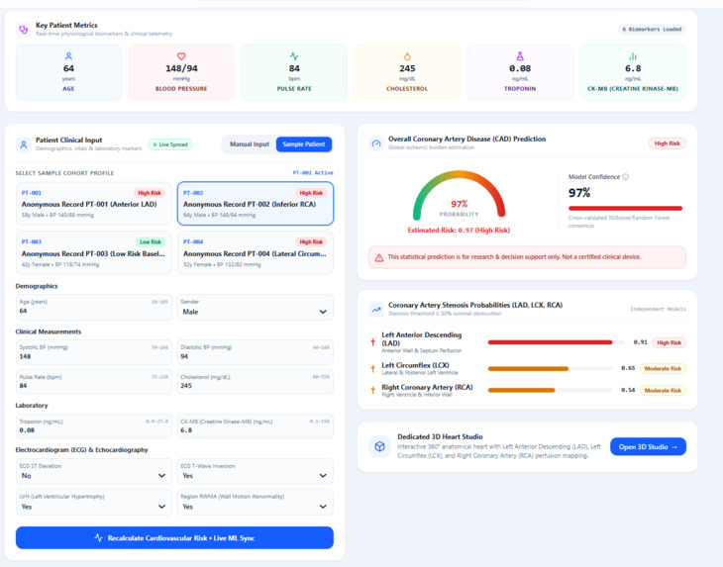723x567 pixels.
Task: Click the stethoscope icon beside Key Patient Metrics
Action: click(x=23, y=30)
